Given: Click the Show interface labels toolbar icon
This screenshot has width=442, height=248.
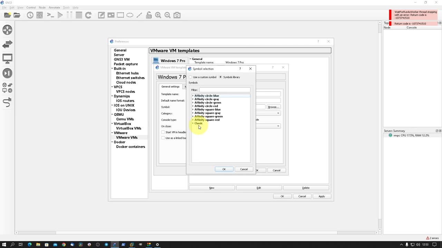Looking at the screenshot, I should pos(40,15).
